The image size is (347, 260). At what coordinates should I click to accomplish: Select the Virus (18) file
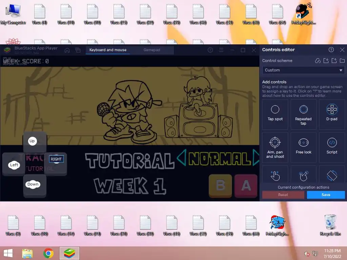[92, 14]
